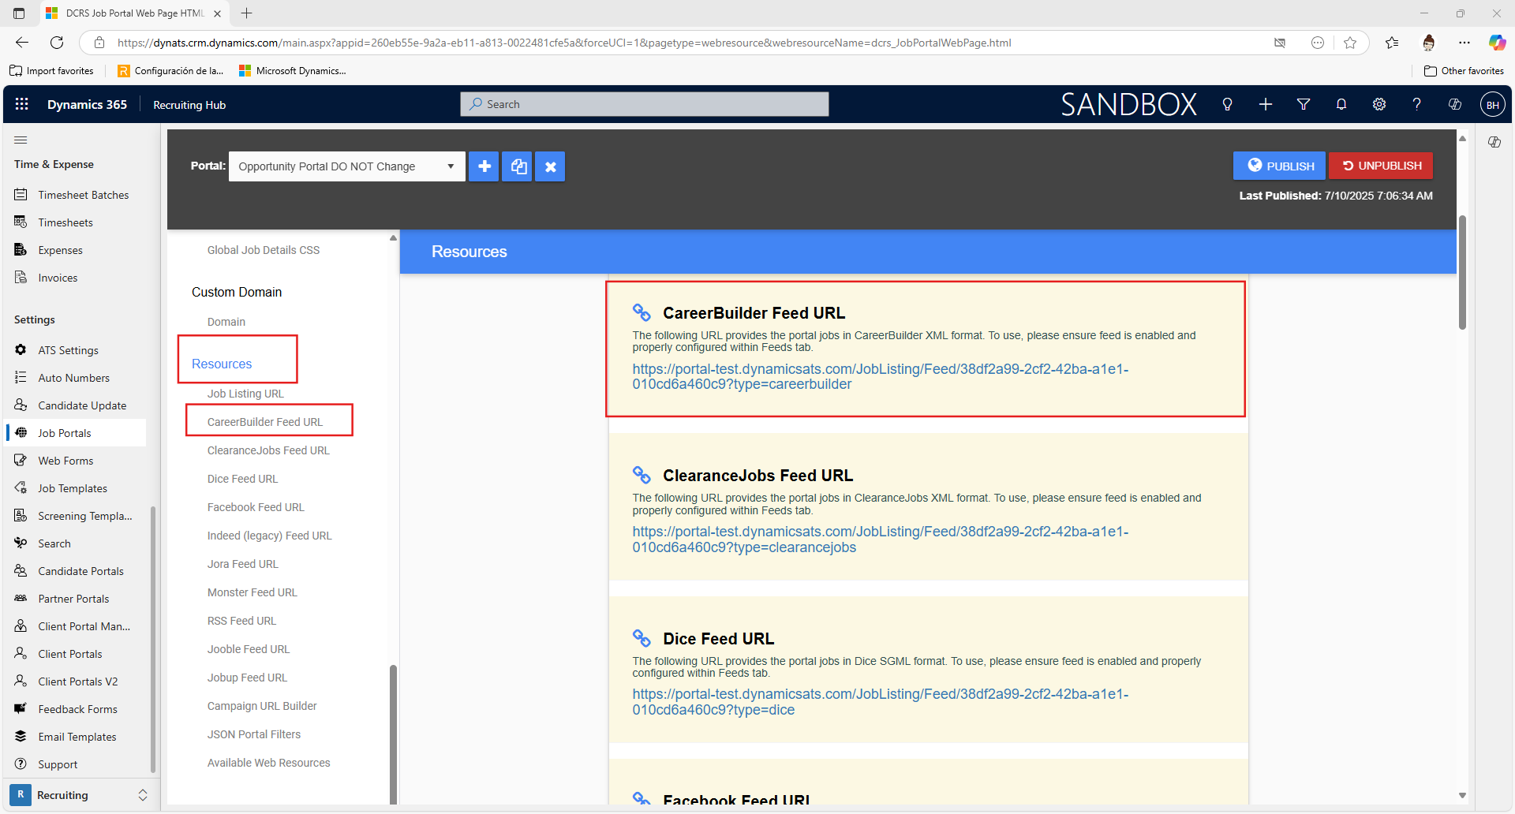Toggle the hamburger site map menu
Image resolution: width=1515 pixels, height=814 pixels.
[x=21, y=140]
